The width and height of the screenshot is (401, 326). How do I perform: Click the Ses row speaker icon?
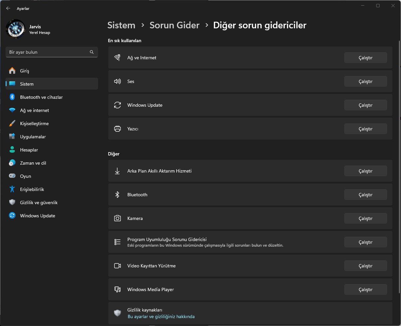117,81
